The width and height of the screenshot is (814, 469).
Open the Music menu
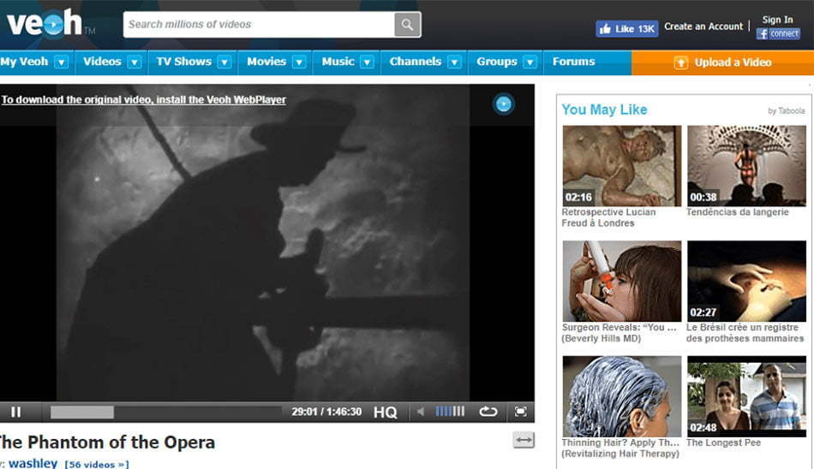coord(338,62)
